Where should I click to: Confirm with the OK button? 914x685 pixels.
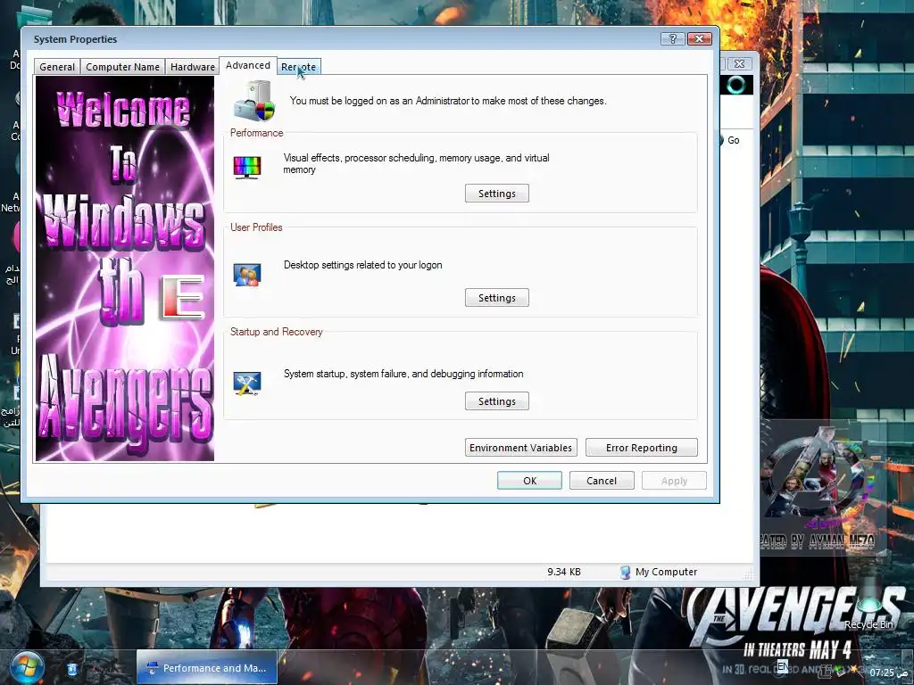coord(529,481)
